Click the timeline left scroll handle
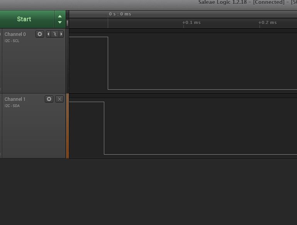Screen dimensions: 297x225 [68, 23]
